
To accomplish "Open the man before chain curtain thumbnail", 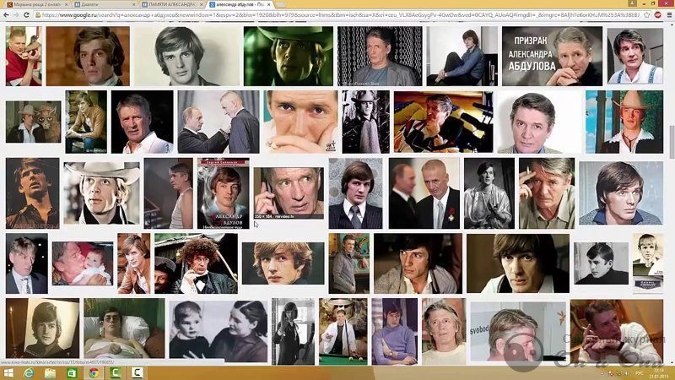I will (x=380, y=56).
